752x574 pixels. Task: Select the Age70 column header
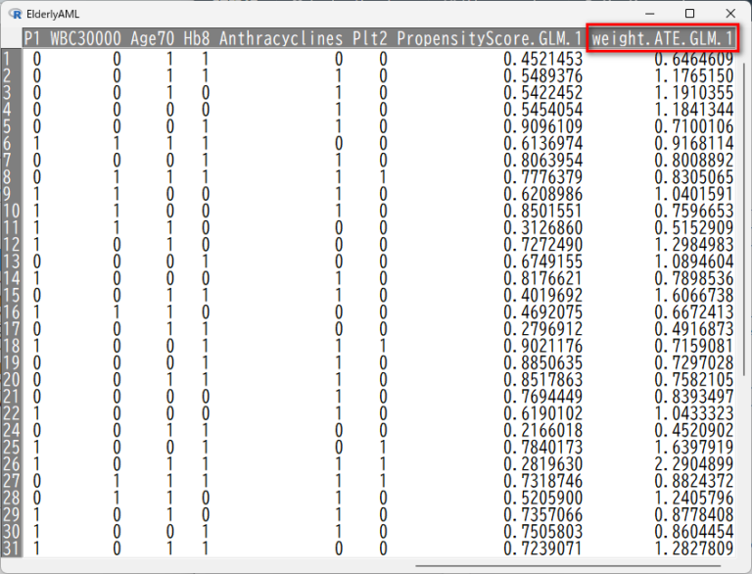[x=153, y=39]
